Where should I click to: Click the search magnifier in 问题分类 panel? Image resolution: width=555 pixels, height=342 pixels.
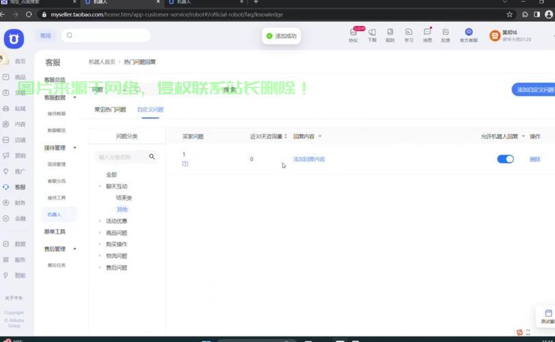(152, 157)
